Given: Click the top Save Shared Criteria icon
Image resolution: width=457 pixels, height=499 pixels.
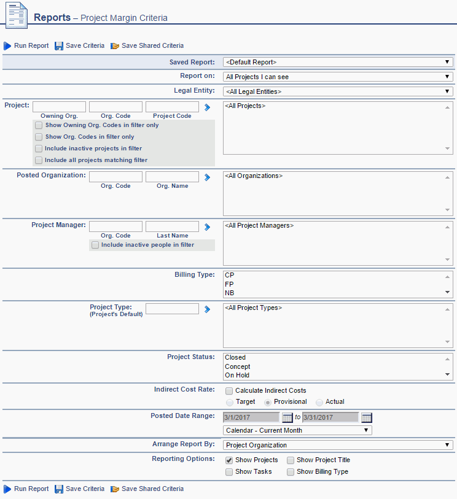Looking at the screenshot, I should point(114,46).
